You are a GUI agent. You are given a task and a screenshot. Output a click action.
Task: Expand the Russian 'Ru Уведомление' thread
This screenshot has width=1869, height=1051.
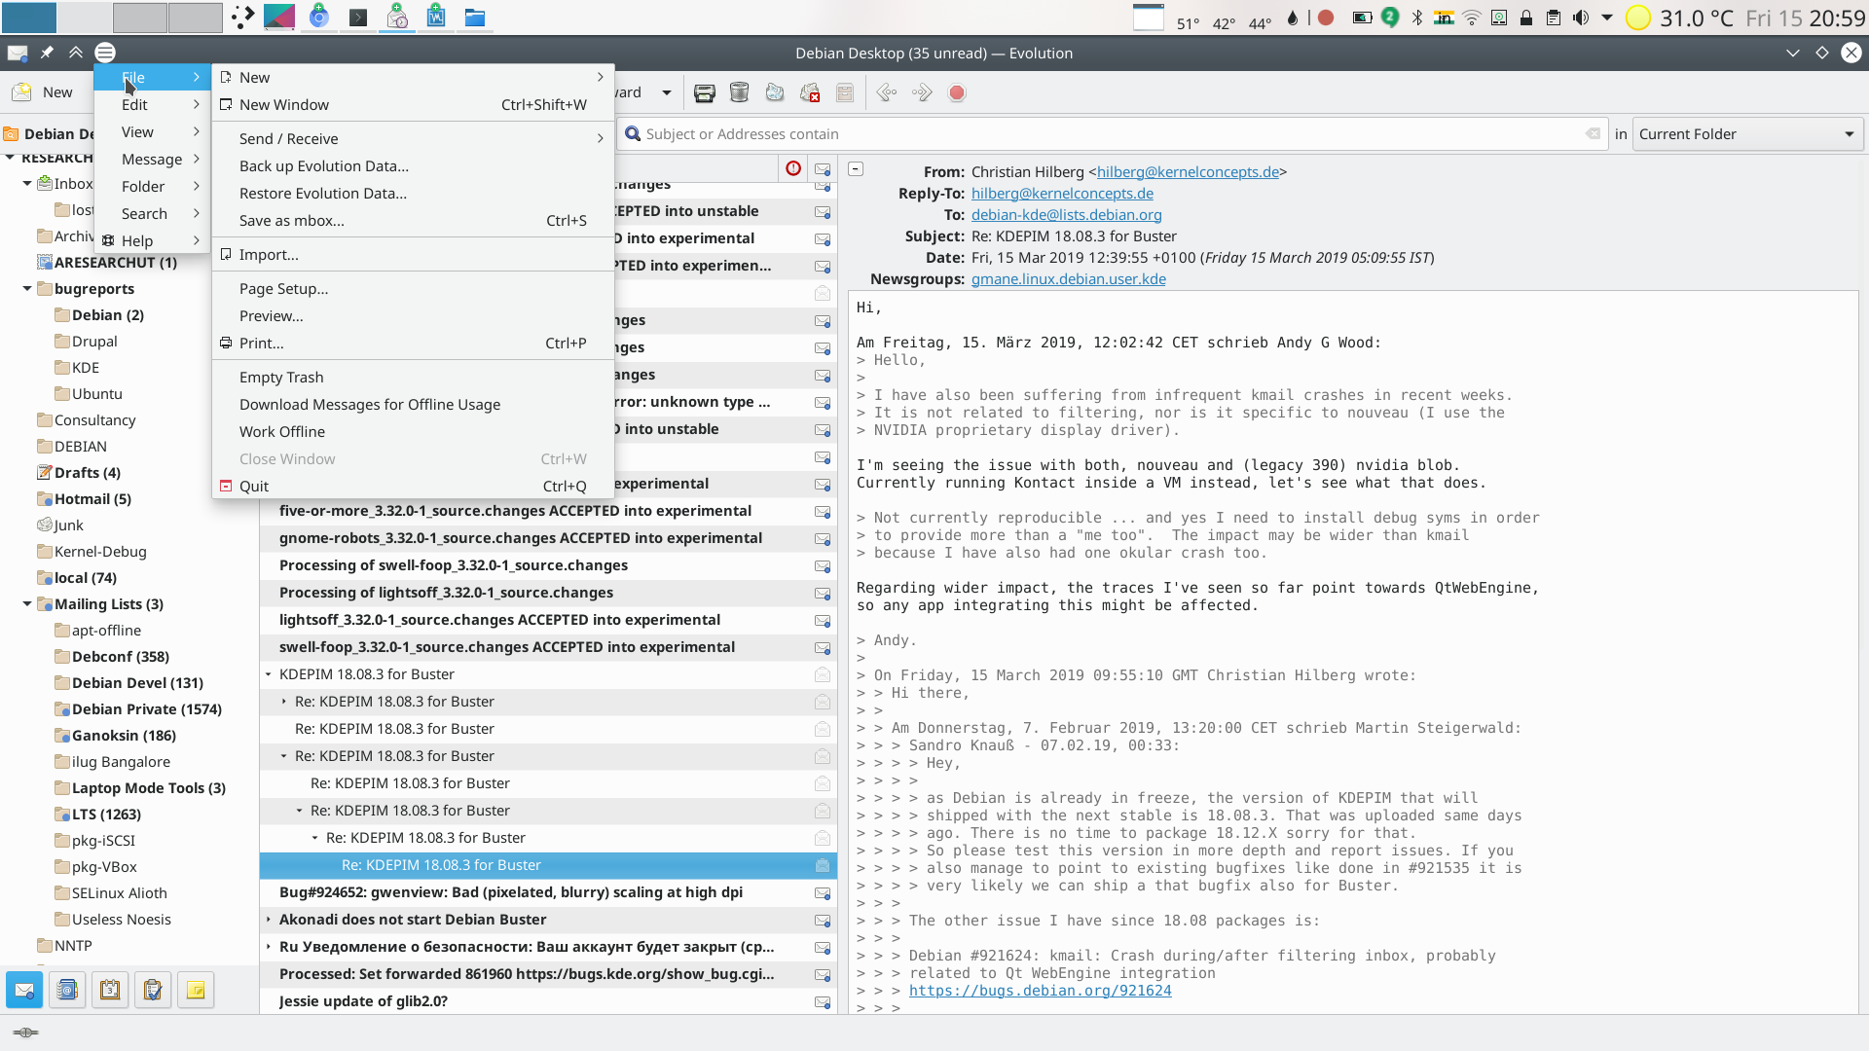pos(269,947)
